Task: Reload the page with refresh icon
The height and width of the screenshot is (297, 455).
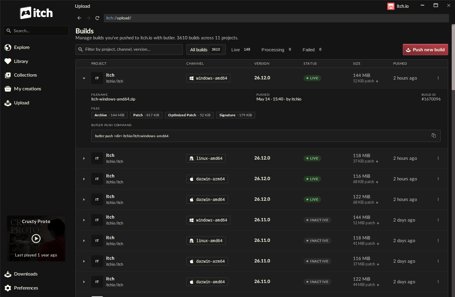Action: pyautogui.click(x=97, y=18)
